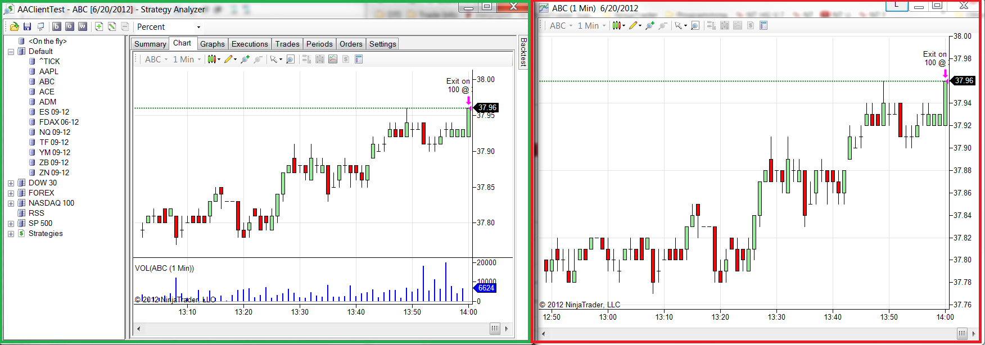This screenshot has height=345, width=985.
Task: Switch to the Trades tab
Action: point(287,44)
